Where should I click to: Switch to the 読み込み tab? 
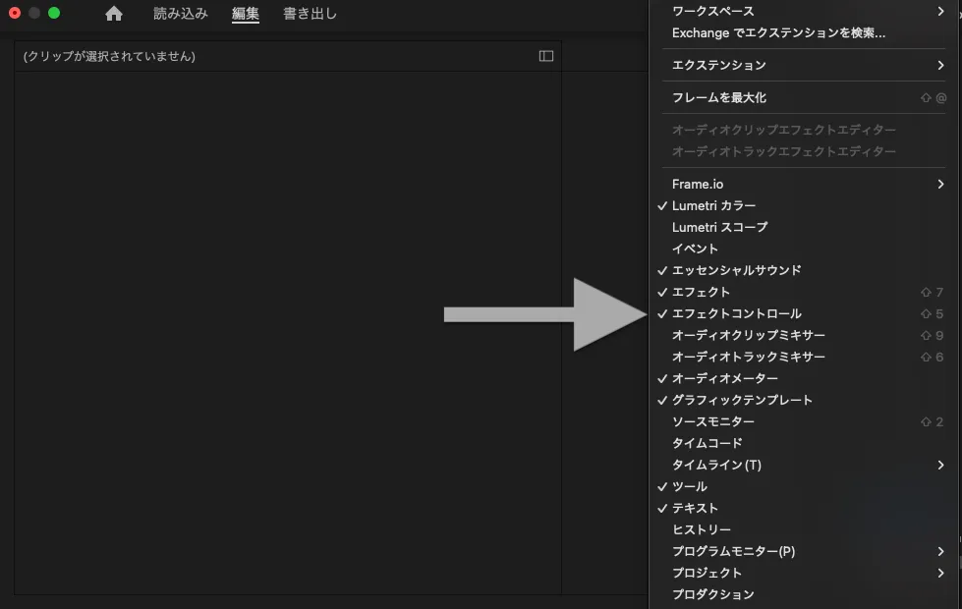tap(180, 14)
